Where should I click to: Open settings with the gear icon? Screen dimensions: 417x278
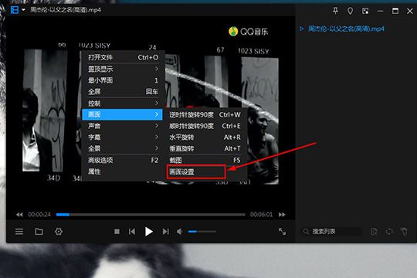pyautogui.click(x=59, y=232)
